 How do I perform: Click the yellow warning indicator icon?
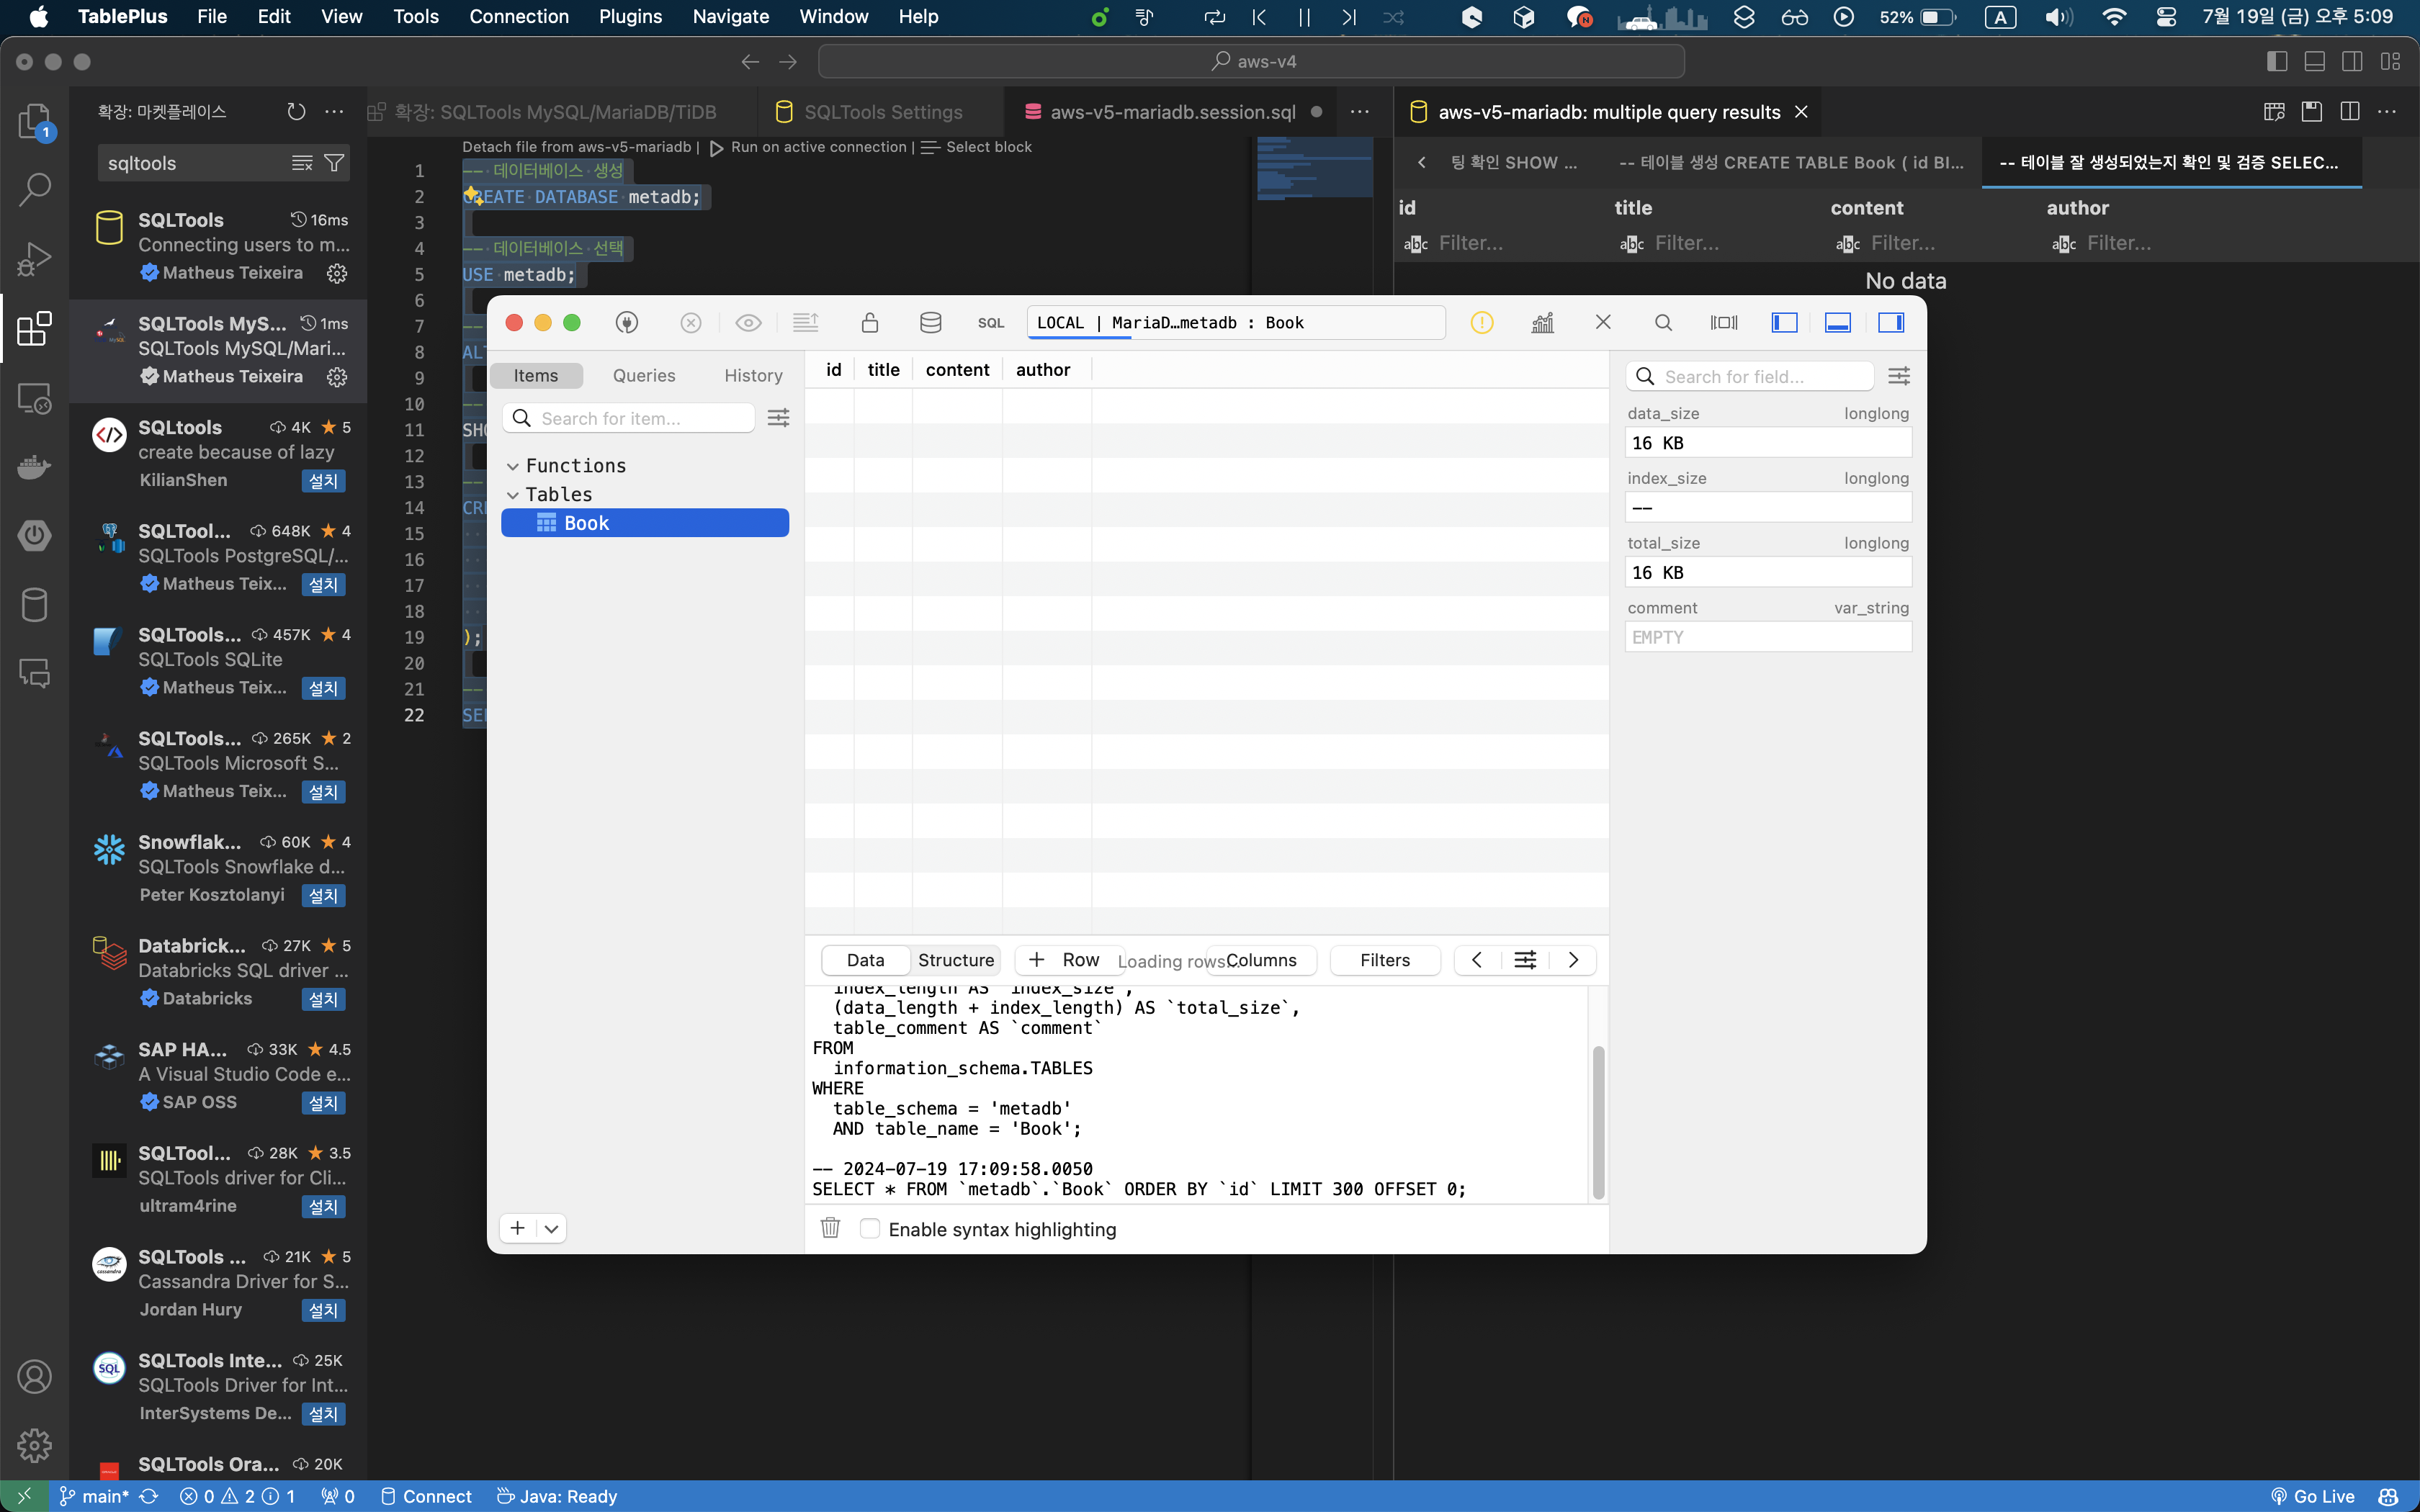[1481, 322]
